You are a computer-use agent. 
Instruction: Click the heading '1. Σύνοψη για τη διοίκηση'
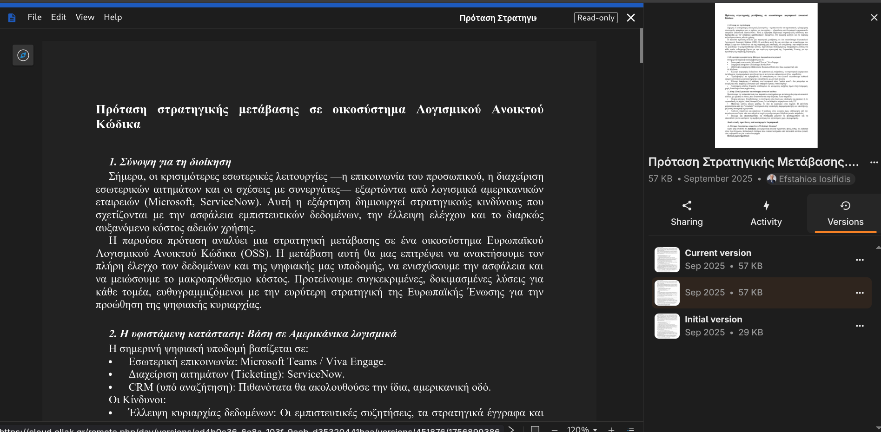[170, 162]
